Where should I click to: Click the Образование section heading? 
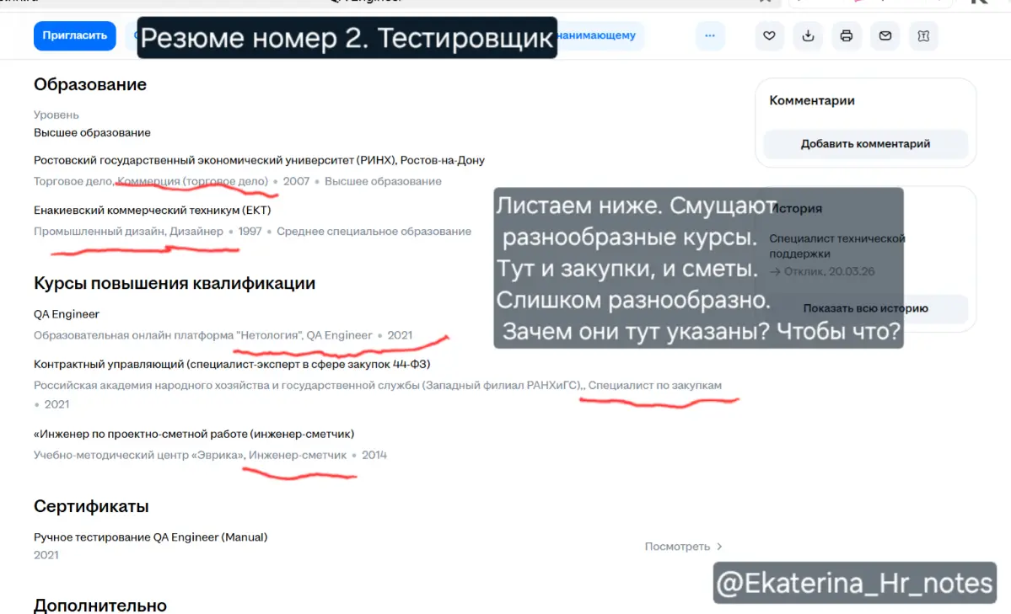point(90,84)
